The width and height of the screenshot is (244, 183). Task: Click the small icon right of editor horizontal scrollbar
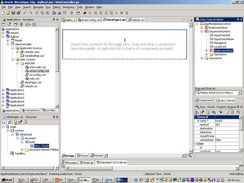190,155
